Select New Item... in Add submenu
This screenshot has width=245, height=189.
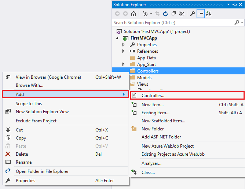coord(187,105)
